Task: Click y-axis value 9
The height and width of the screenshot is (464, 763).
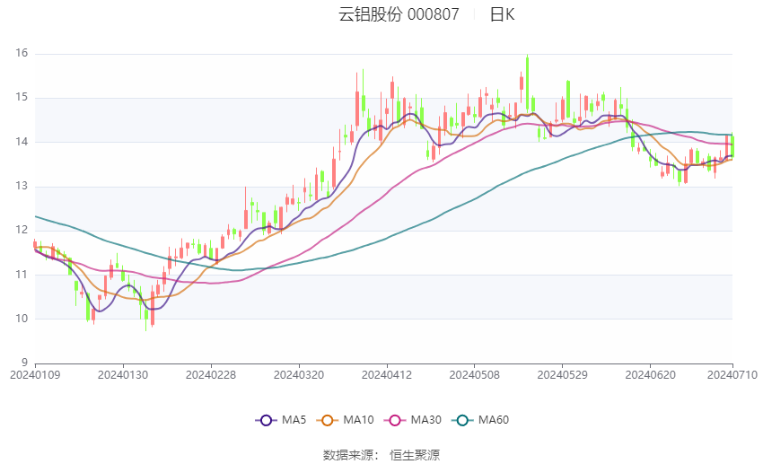Action: [x=25, y=363]
